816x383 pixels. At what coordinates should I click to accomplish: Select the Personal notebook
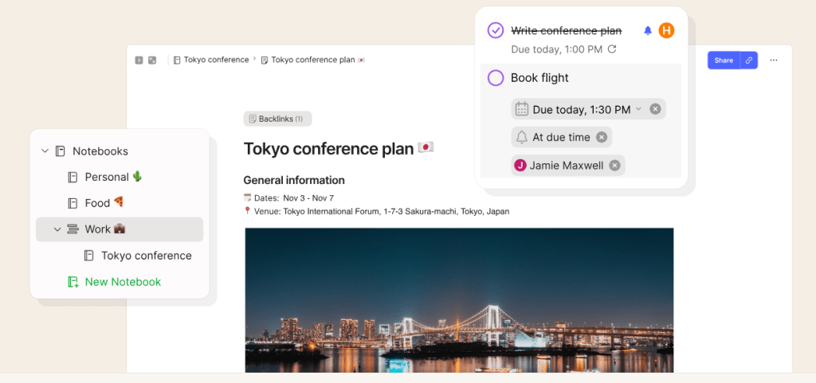(x=107, y=177)
